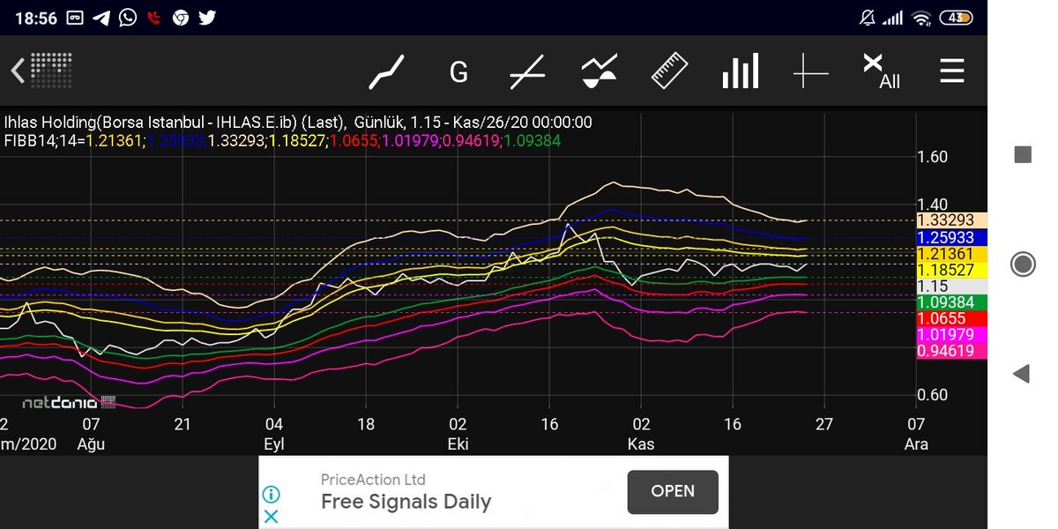Click the red 1.0655 price label

pyautogui.click(x=951, y=318)
